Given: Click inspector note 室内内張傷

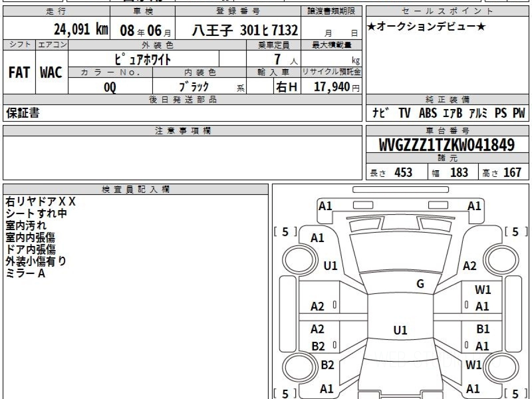Looking at the screenshot, I should pos(30,238).
